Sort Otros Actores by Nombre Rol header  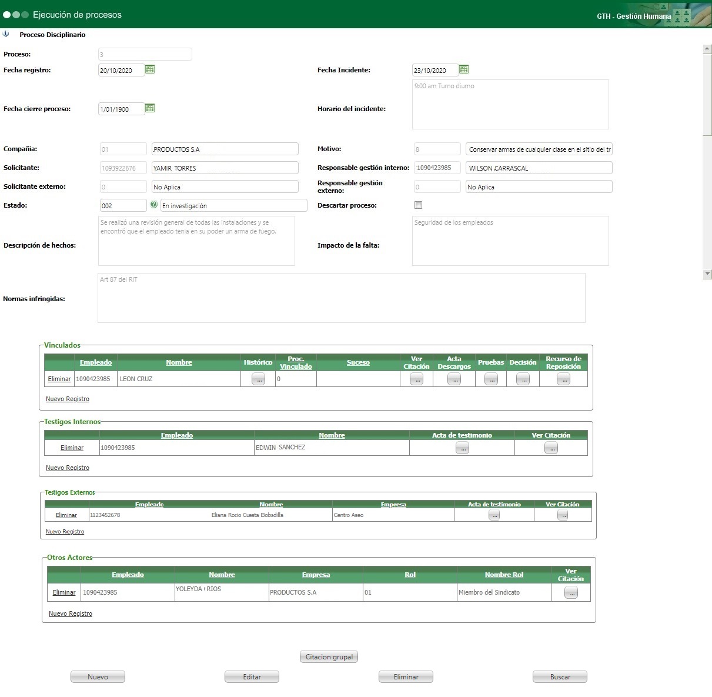coord(504,575)
